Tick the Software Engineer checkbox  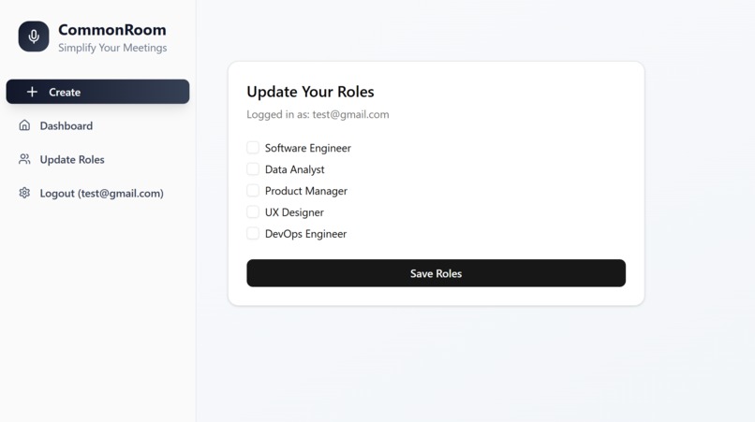253,148
